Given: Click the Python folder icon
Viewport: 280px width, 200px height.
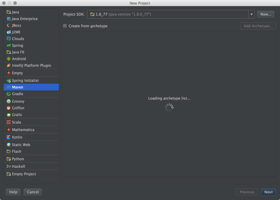Looking at the screenshot, I should pos(9,159).
